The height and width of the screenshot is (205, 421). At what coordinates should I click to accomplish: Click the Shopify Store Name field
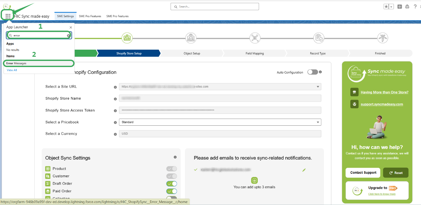pyautogui.click(x=220, y=98)
